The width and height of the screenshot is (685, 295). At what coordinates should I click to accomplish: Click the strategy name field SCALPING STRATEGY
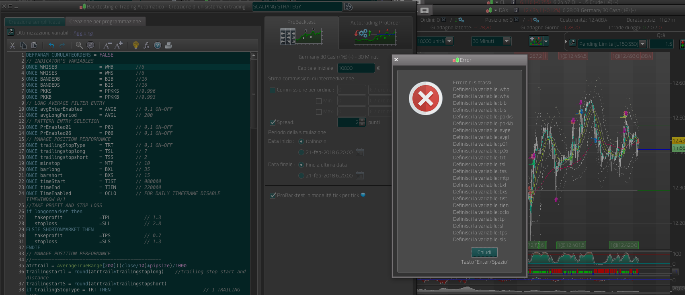297,7
